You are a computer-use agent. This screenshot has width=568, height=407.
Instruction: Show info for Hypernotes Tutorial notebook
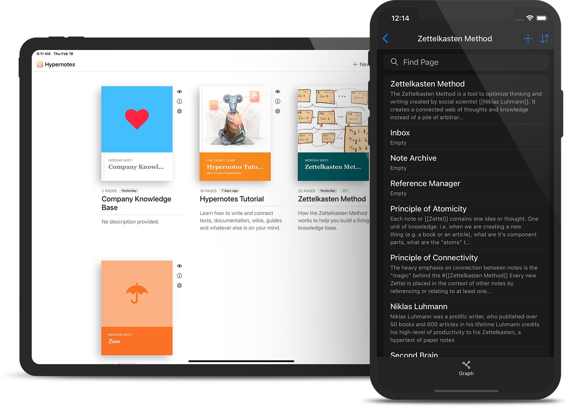pos(278,102)
